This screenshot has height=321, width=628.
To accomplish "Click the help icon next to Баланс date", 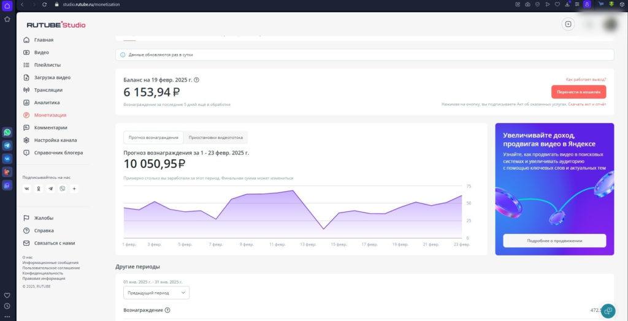I will (196, 80).
